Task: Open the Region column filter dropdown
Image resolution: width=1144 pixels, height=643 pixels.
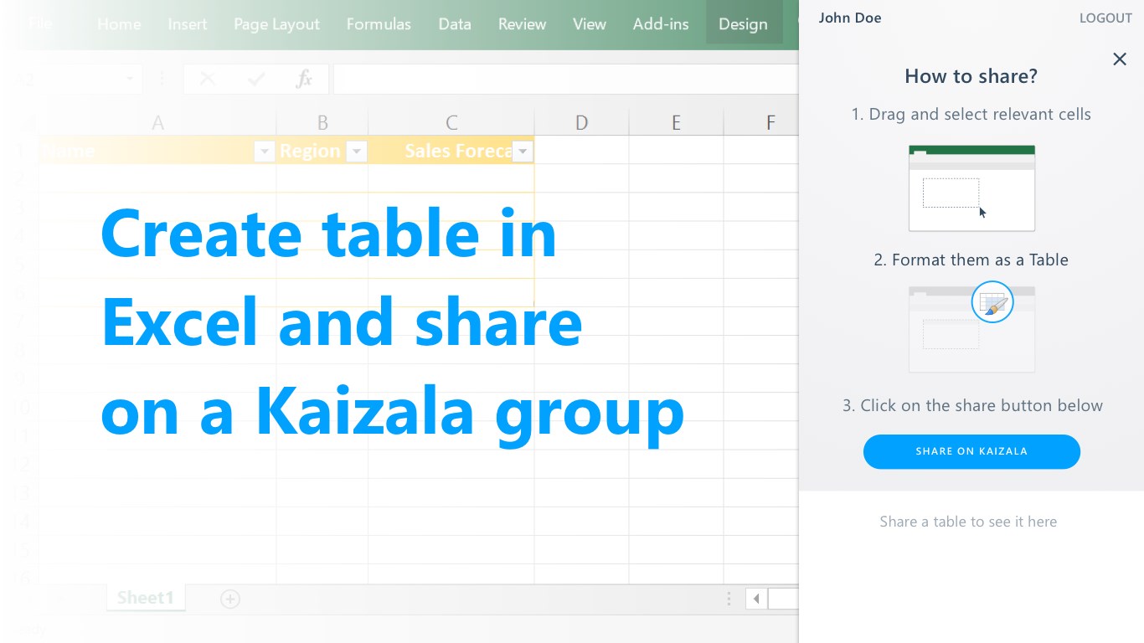Action: click(357, 151)
